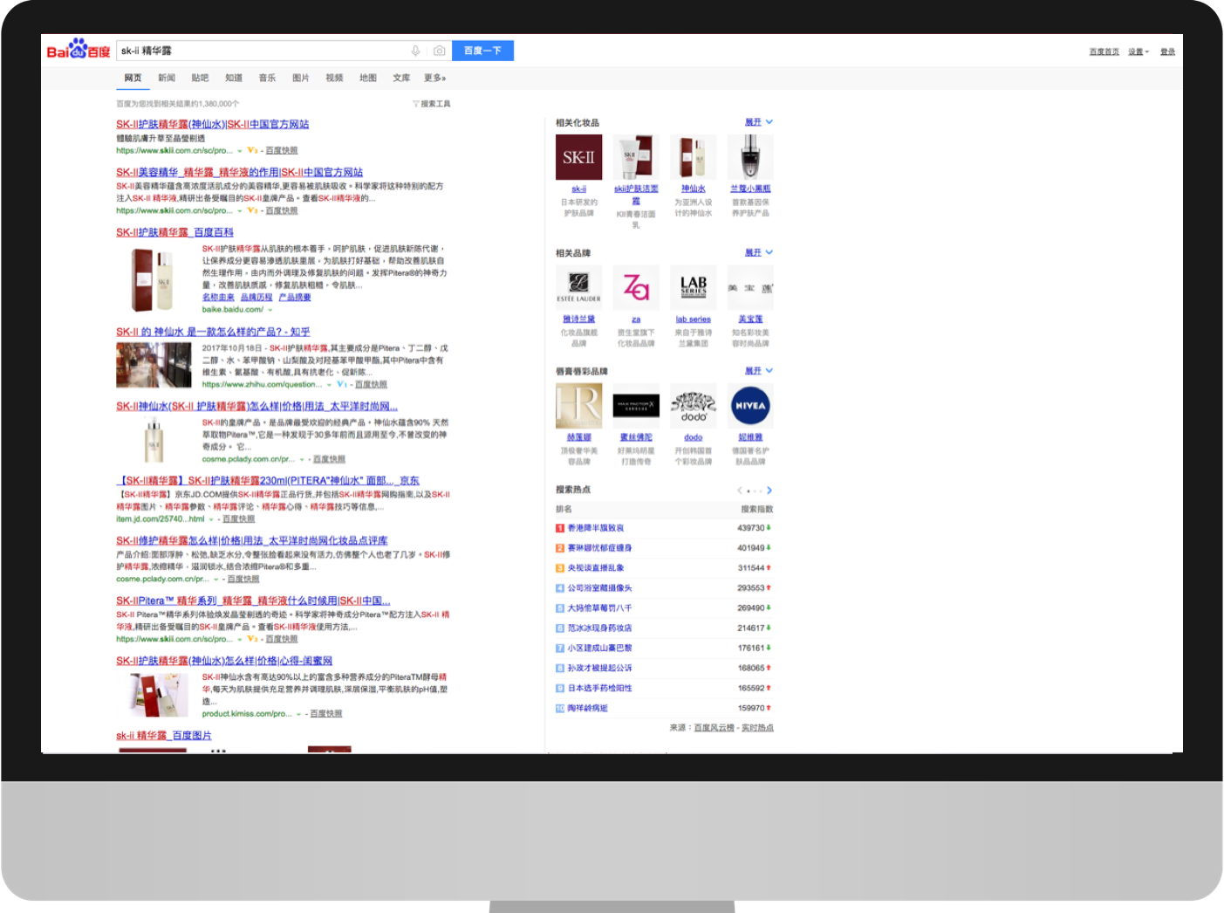Expand the 唇膏唇彩品牌 section
Viewport: 1224px width, 913px height.
click(x=759, y=371)
